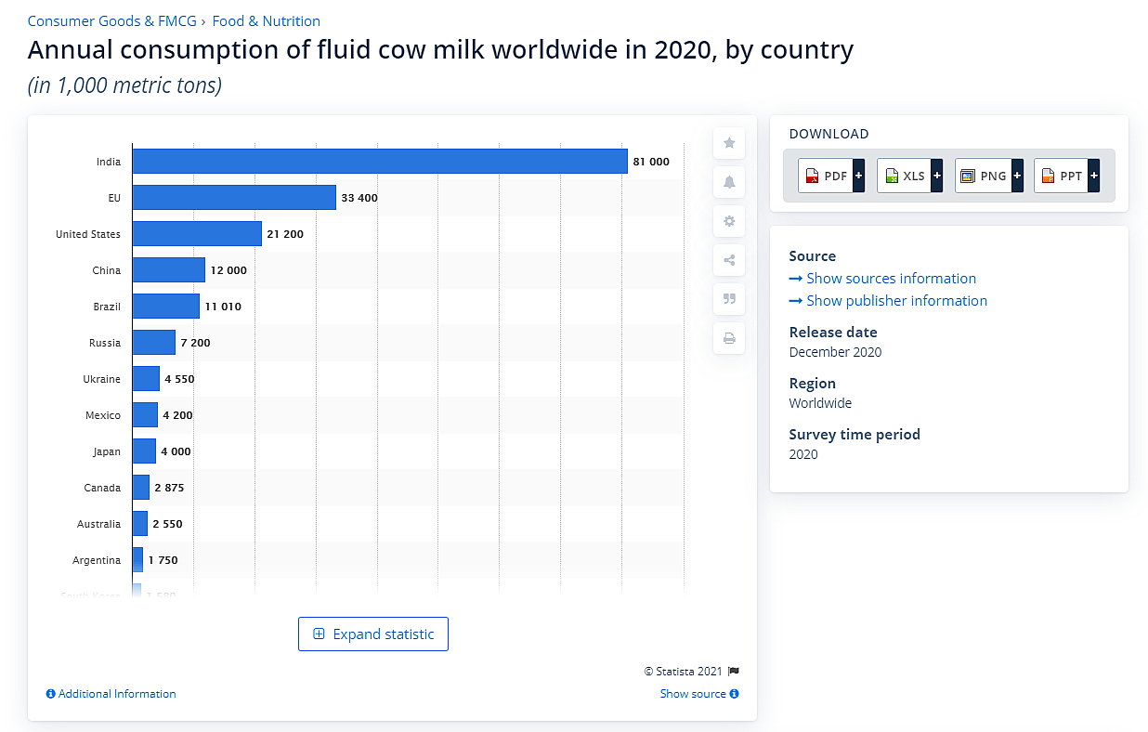This screenshot has width=1148, height=732.
Task: Expand the statistic chart
Action: point(373,634)
